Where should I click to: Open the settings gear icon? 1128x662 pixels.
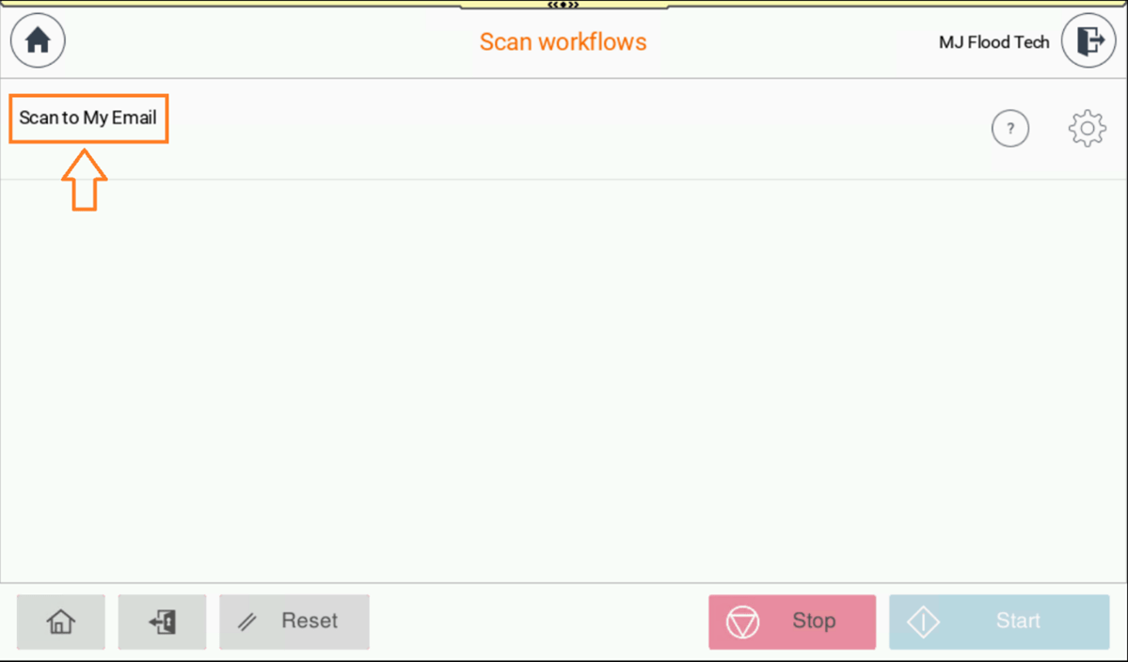(1088, 128)
